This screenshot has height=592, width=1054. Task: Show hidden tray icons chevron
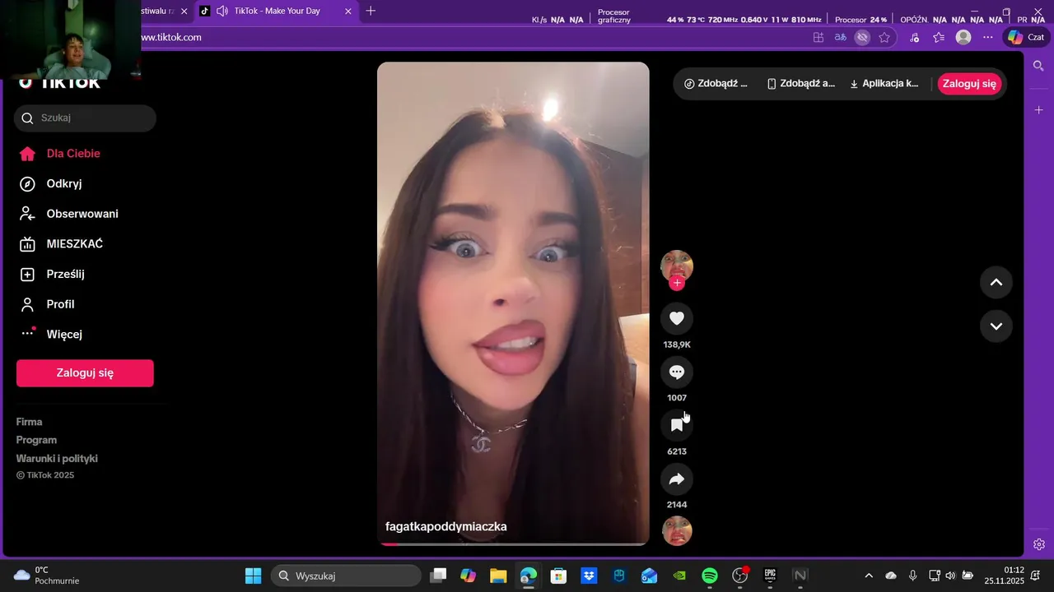click(868, 576)
